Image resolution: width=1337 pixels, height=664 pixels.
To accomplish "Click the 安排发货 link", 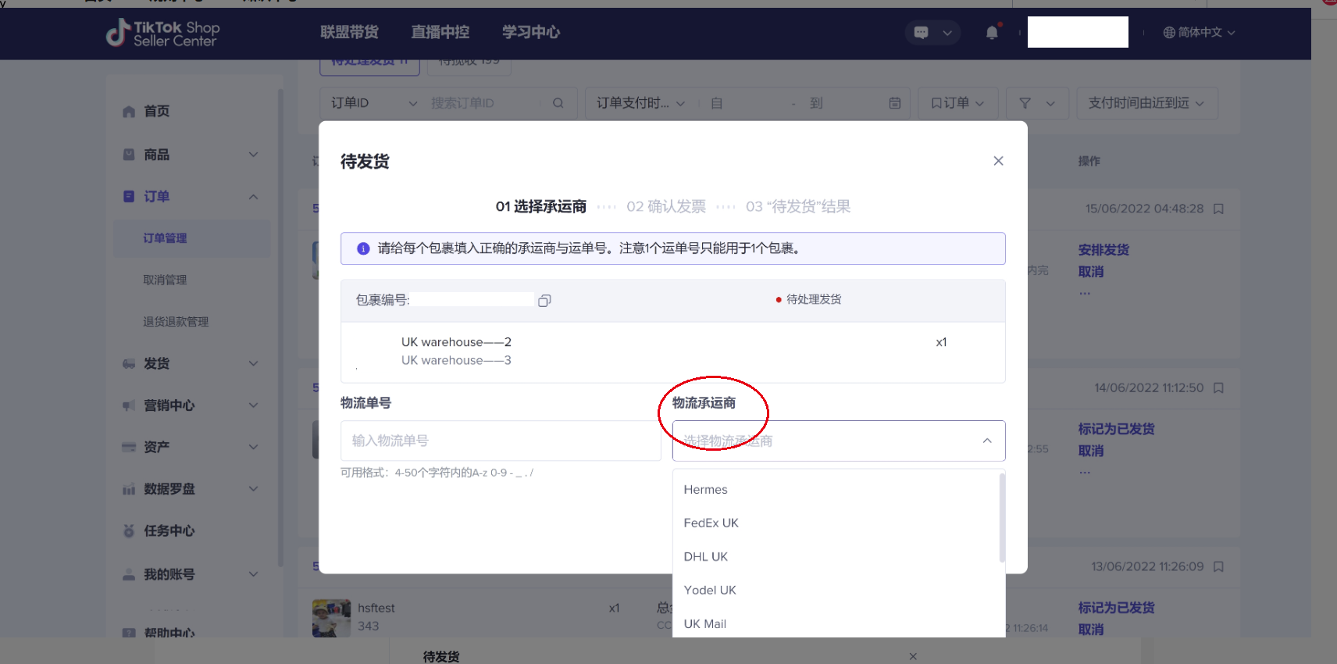I will tap(1103, 250).
